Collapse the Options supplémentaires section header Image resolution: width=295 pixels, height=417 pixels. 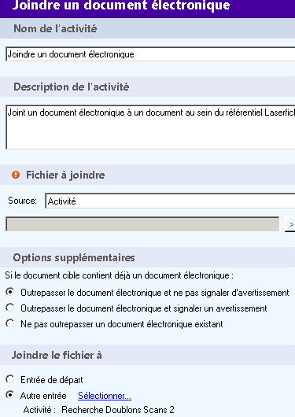(147, 257)
